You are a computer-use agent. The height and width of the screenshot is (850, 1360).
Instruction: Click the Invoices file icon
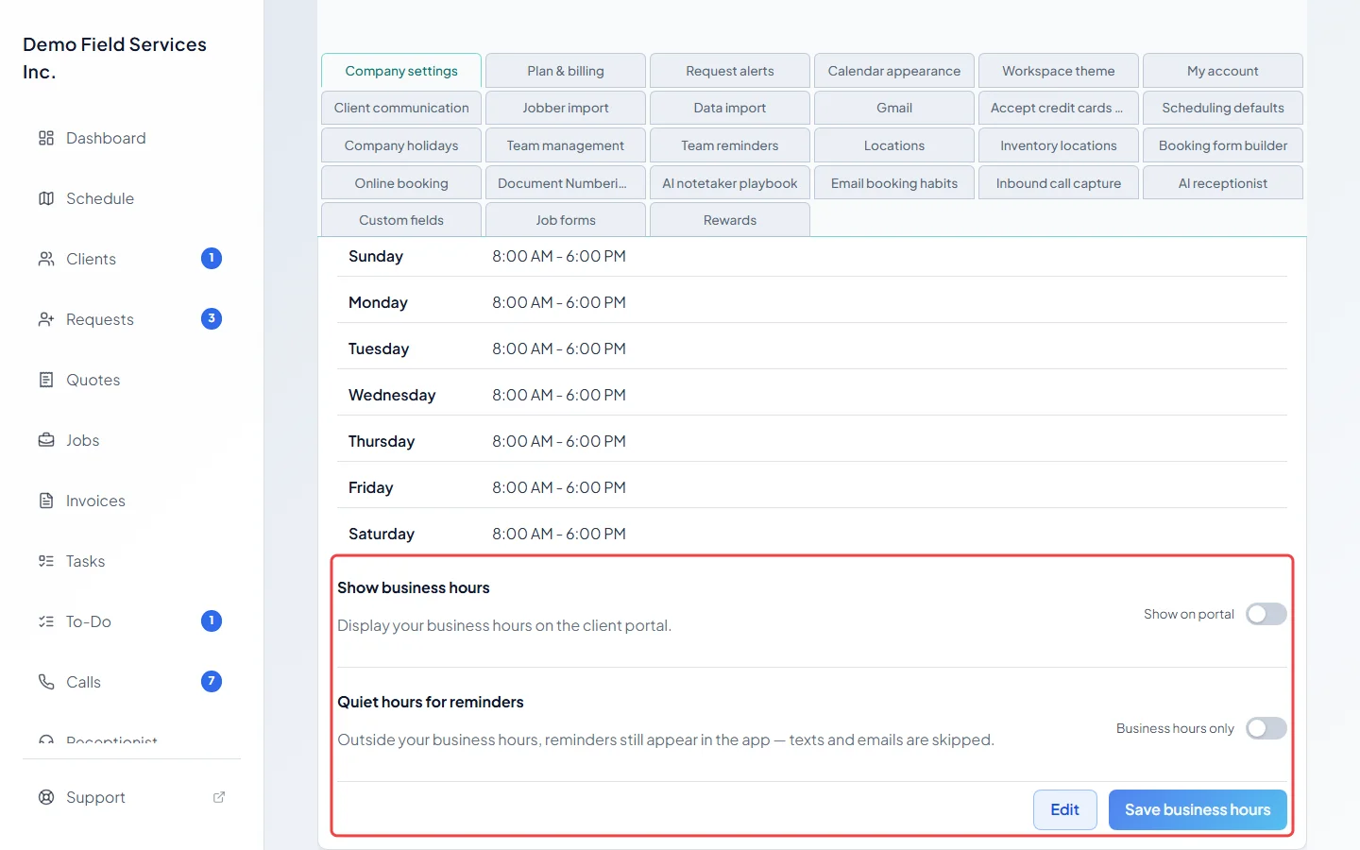click(x=46, y=501)
